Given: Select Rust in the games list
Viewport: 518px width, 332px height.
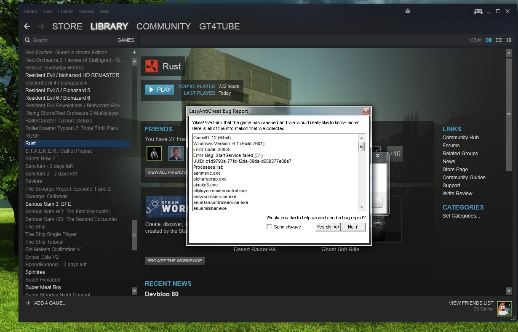Looking at the screenshot, I should click(77, 143).
